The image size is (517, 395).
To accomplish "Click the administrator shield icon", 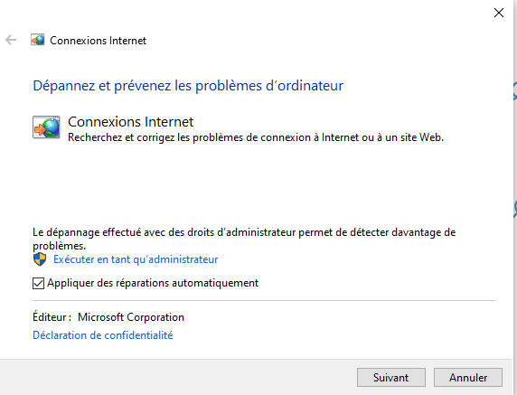I will (x=40, y=259).
